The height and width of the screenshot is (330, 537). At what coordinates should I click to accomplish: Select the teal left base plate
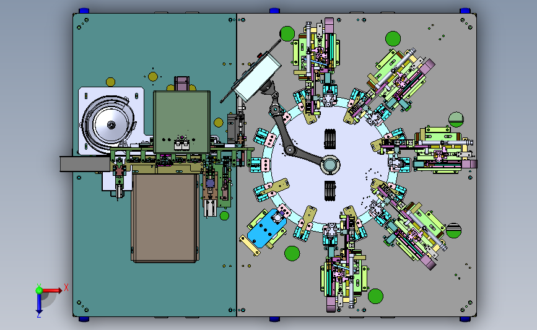154,165
